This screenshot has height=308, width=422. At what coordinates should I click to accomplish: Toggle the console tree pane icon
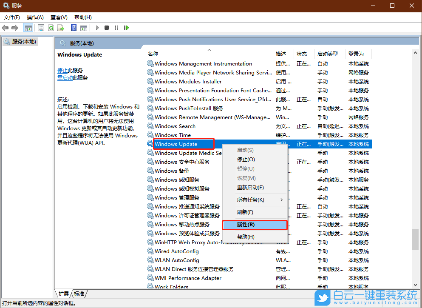28,27
